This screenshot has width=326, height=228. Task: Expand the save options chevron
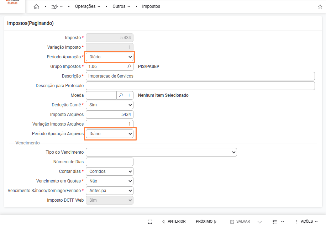pos(259,222)
